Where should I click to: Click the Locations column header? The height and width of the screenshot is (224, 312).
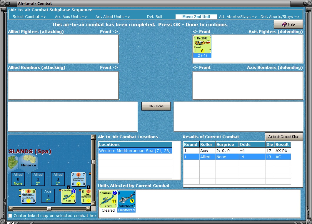pos(135,144)
